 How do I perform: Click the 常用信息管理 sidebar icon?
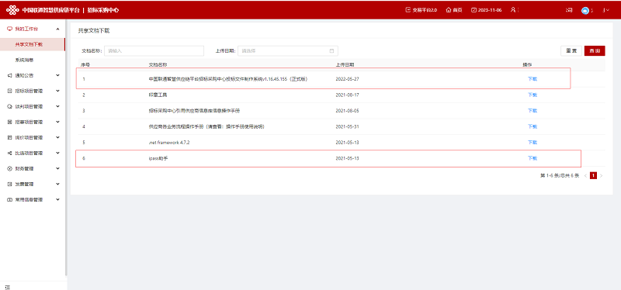pos(10,200)
